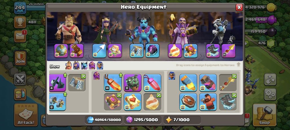Tap the upgrade arrow on Spiky Ball

click(x=65, y=75)
